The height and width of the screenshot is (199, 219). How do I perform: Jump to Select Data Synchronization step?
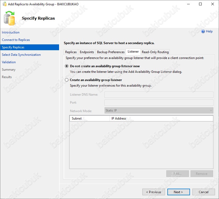21,55
